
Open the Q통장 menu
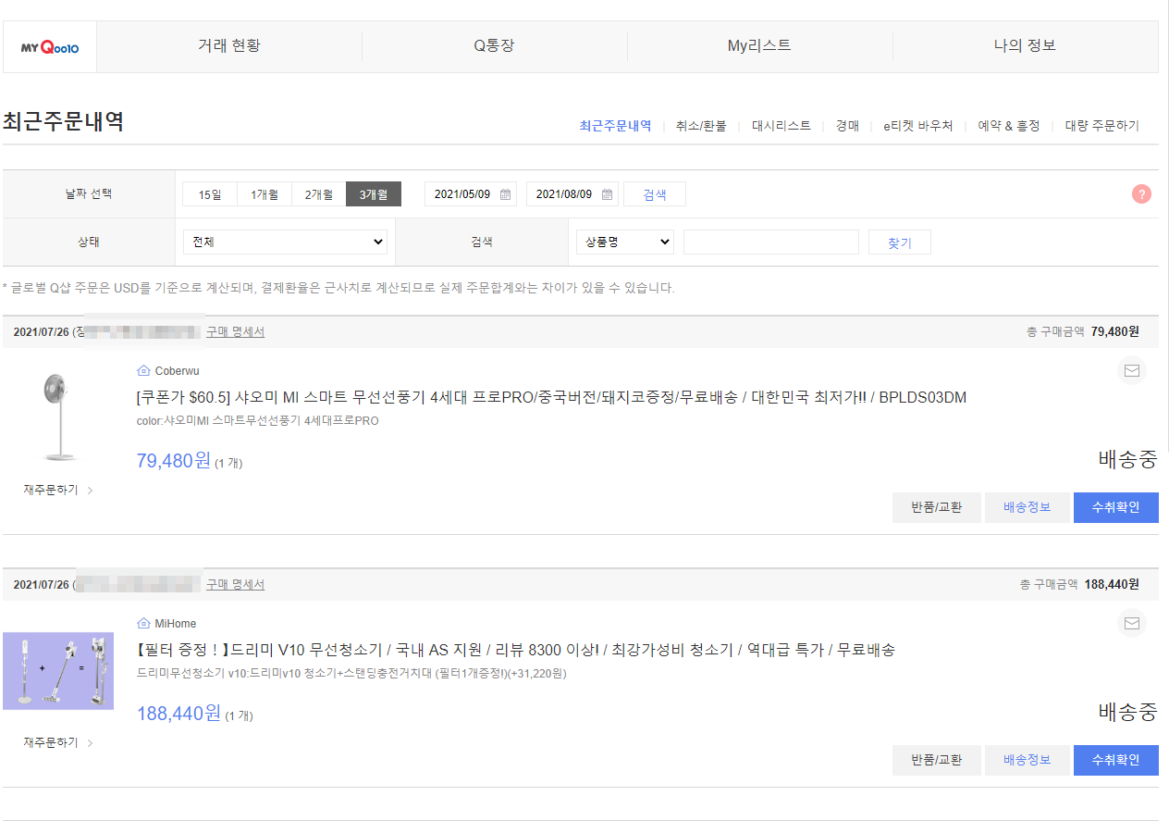tap(494, 45)
